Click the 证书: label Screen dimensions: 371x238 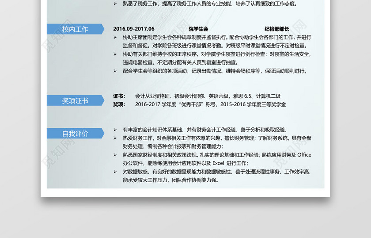click(x=119, y=96)
